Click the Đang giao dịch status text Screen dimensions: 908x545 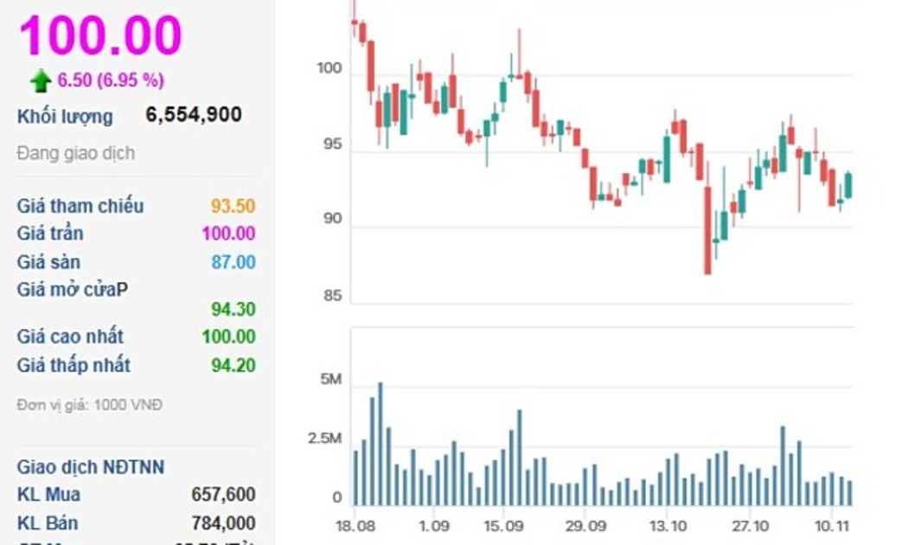(x=76, y=154)
